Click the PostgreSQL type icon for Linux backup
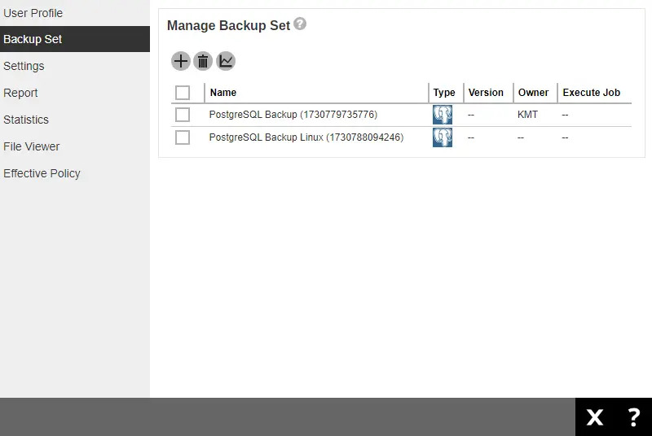652x436 pixels. pyautogui.click(x=443, y=137)
